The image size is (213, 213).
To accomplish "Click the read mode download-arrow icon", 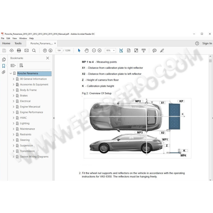I will click(x=144, y=51).
